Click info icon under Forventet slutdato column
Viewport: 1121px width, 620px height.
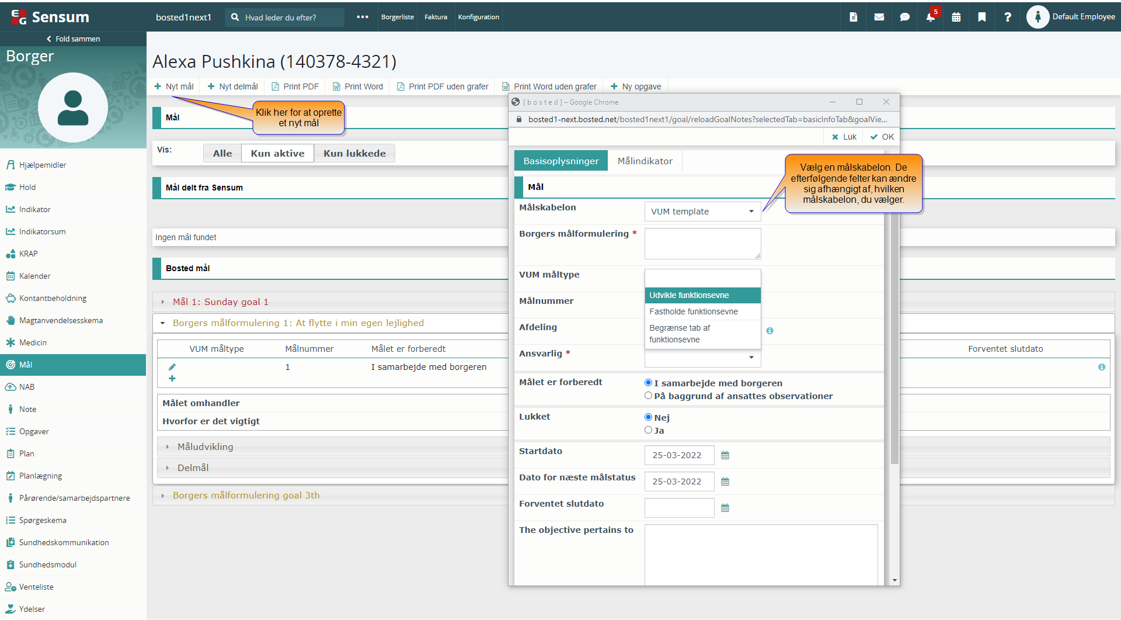pos(1102,367)
